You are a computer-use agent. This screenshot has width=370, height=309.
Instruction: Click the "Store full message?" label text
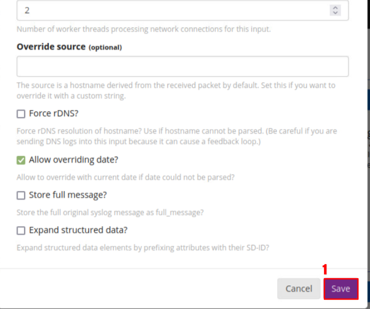[x=68, y=195]
